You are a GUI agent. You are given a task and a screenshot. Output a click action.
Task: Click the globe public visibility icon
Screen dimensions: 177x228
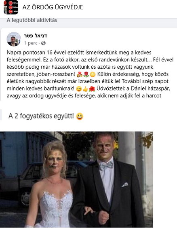point(43,43)
